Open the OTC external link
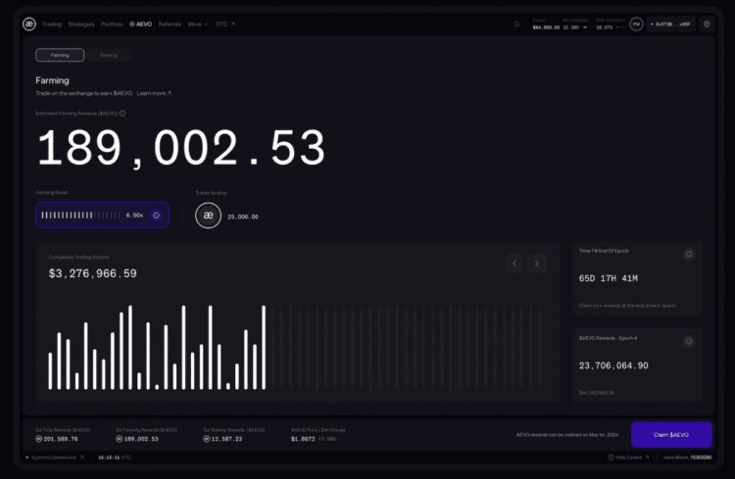This screenshot has width=735, height=479. point(225,24)
